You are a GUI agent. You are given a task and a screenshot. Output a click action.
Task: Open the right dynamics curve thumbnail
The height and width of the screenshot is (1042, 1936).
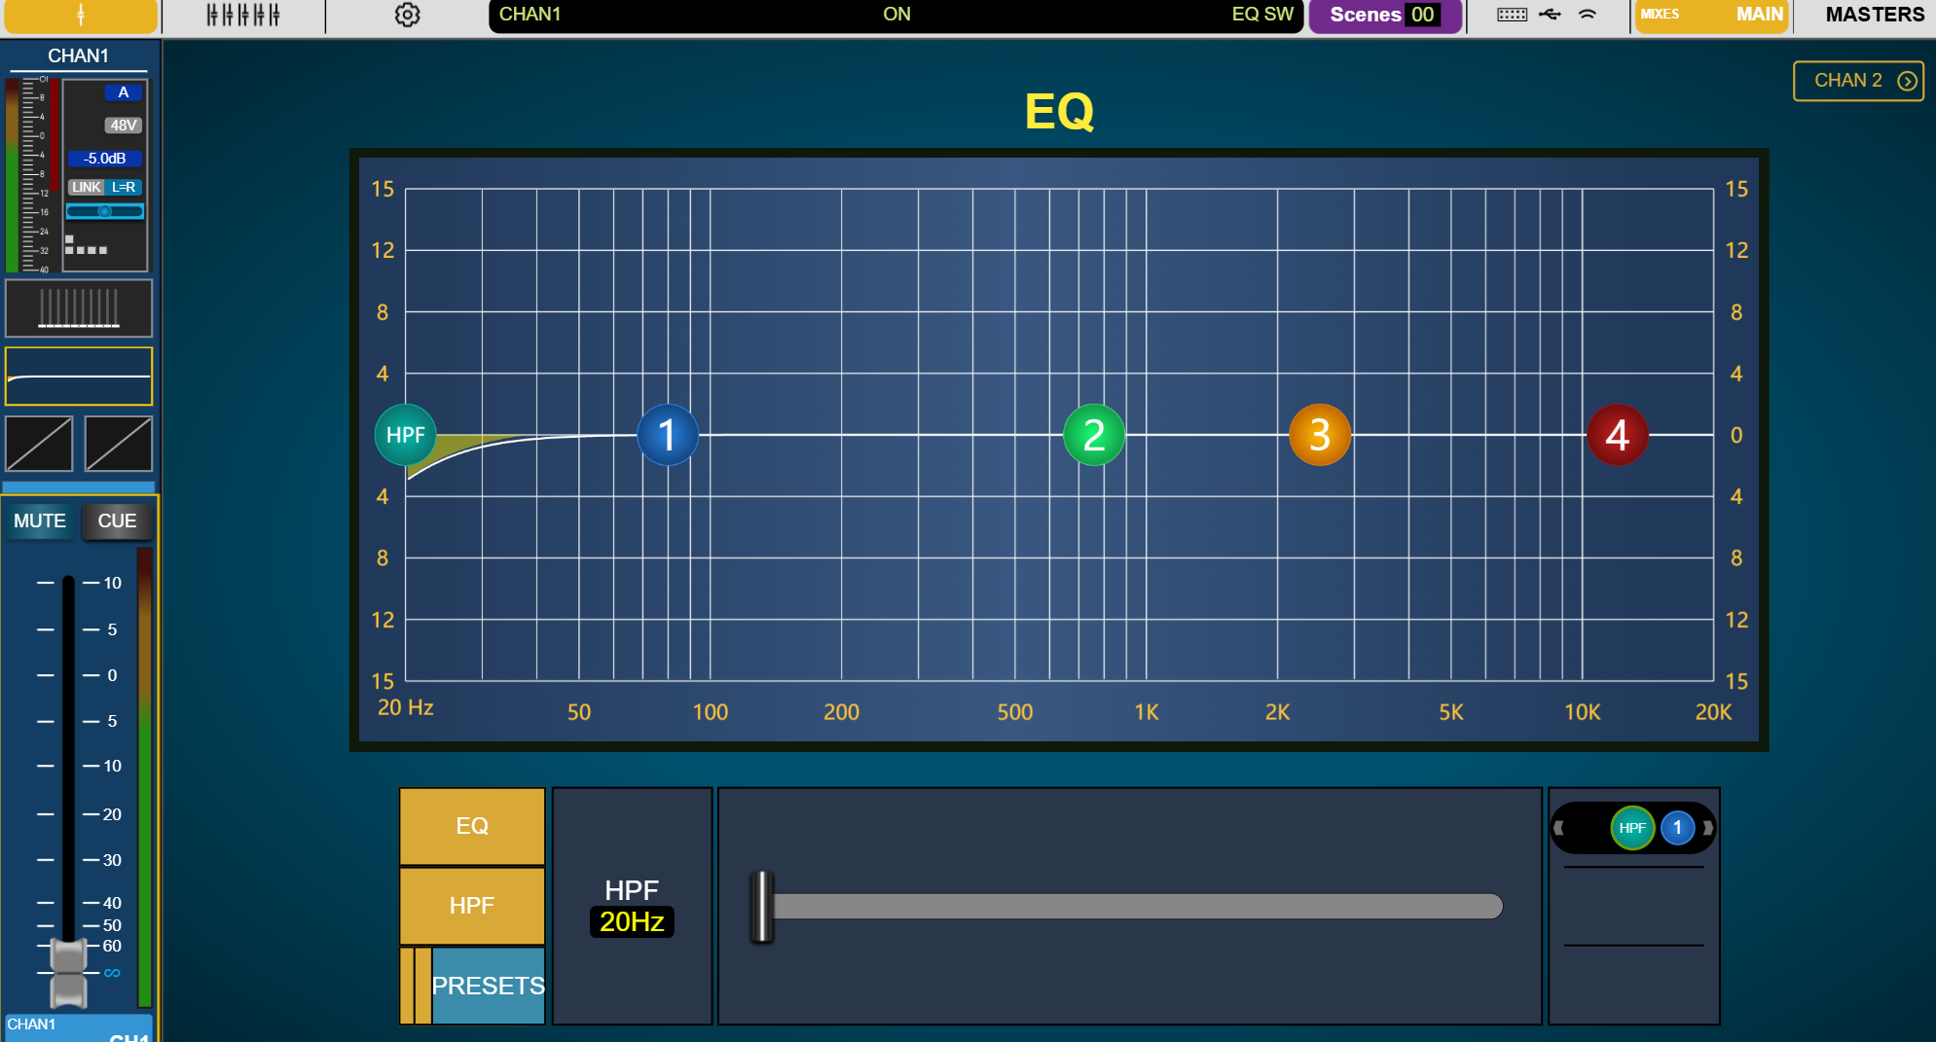[x=119, y=444]
